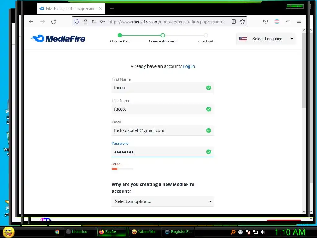Focus the Password input field
The image size is (317, 238).
click(163, 152)
